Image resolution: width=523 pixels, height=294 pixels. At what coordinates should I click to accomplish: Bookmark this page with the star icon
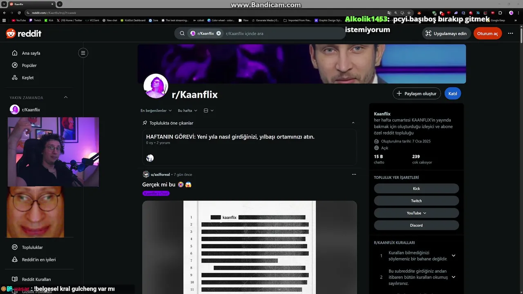[x=409, y=13]
